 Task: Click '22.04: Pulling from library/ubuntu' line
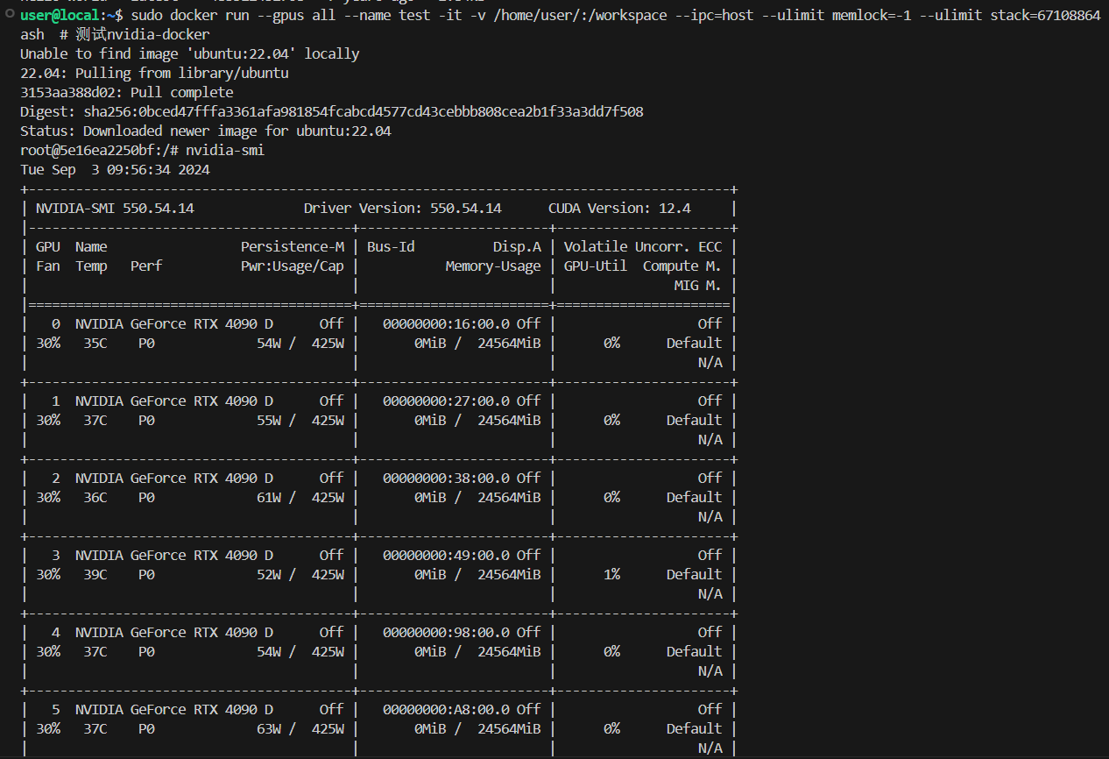[x=154, y=74]
